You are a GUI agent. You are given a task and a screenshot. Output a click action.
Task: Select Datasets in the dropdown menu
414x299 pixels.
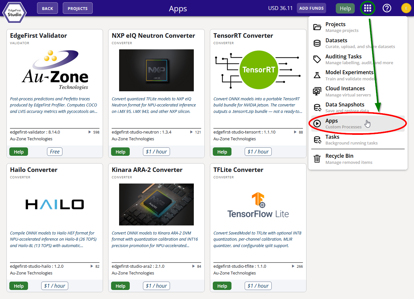point(358,43)
